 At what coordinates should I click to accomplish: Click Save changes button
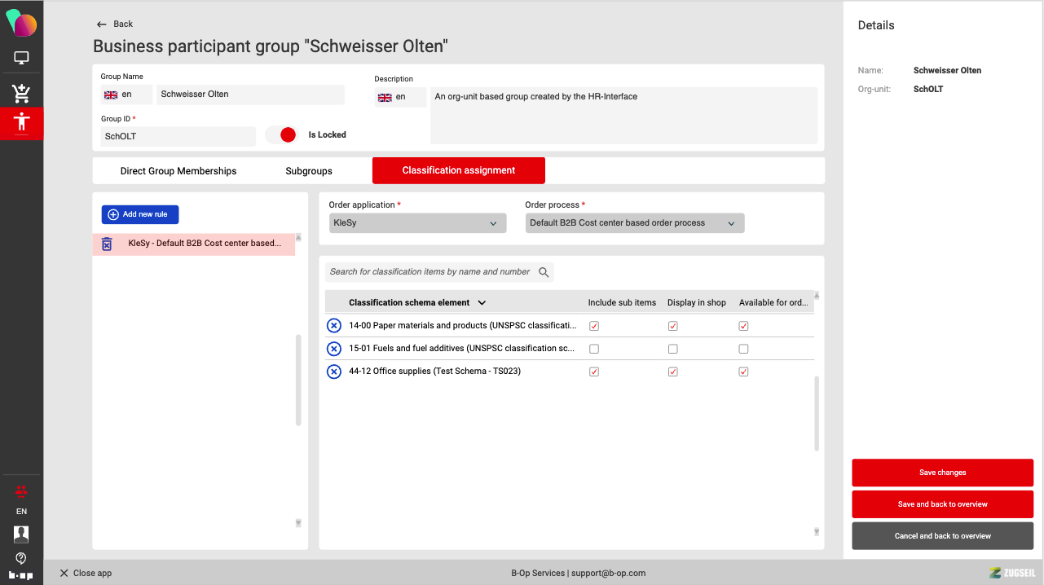[x=942, y=473]
